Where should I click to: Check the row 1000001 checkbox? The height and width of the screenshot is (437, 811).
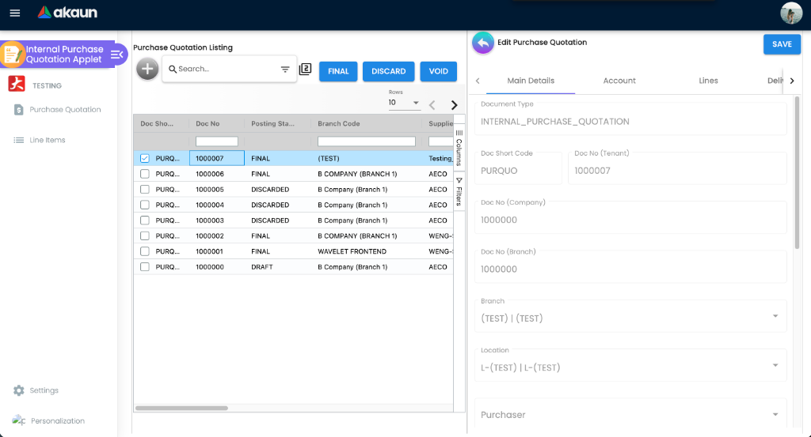[x=145, y=251]
